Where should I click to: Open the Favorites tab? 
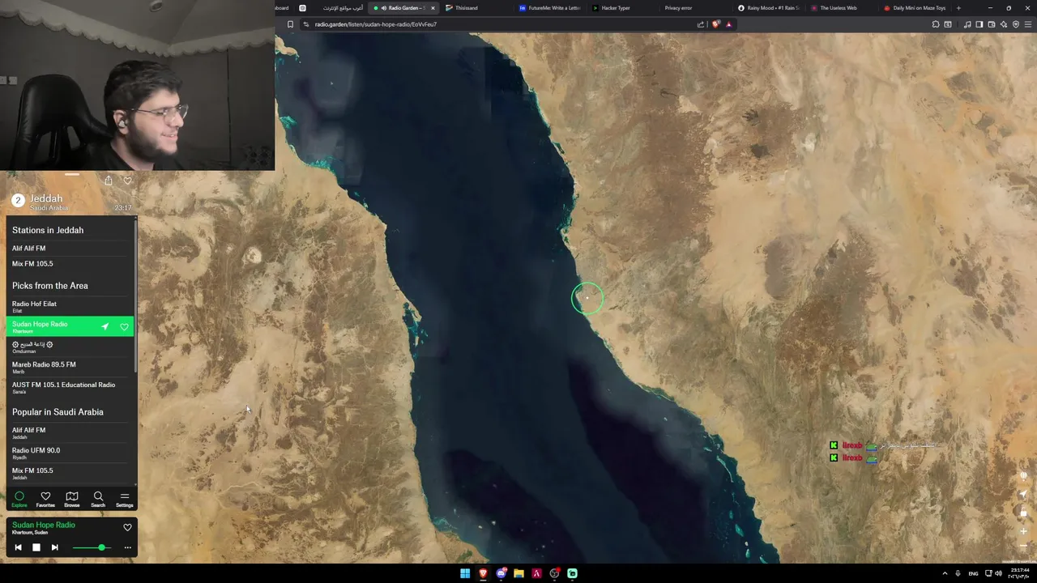(45, 499)
